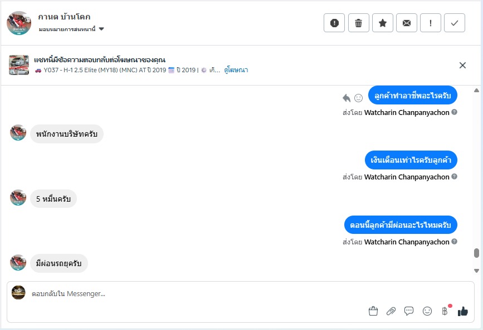Open saved replies speech bubble icon

(409, 311)
